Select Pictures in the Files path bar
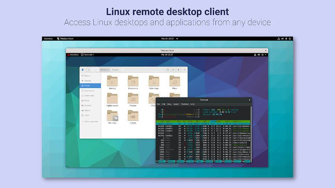Viewport: 335px width, 188px height. pyautogui.click(x=115, y=69)
